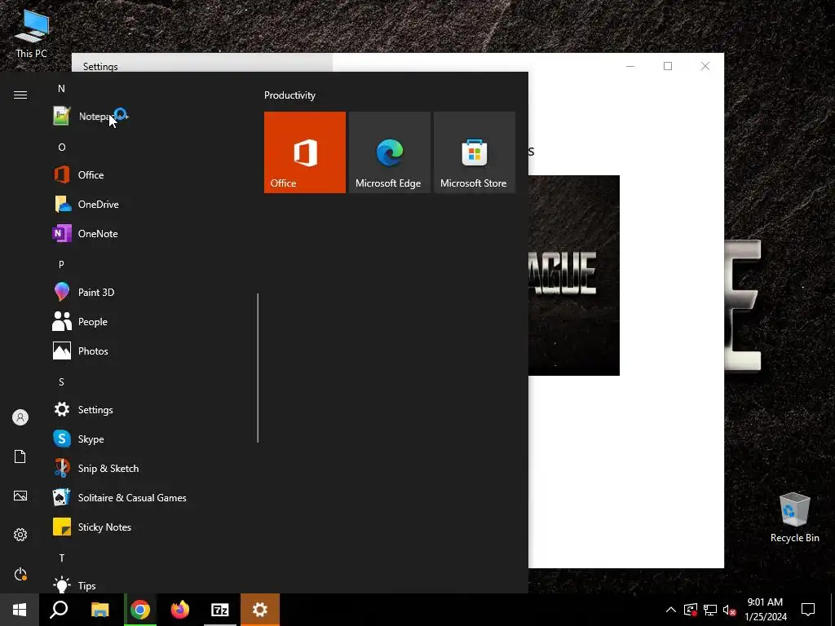
Task: Minimize the Settings window
Action: [630, 66]
